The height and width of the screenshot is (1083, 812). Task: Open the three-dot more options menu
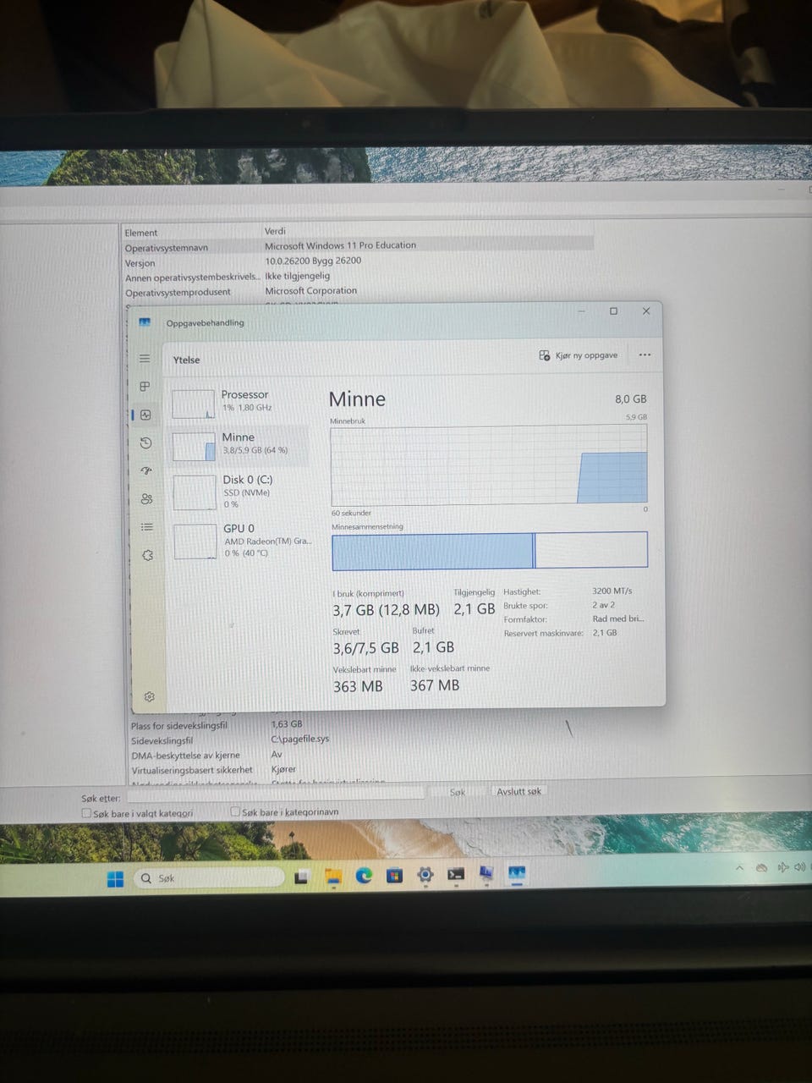645,355
